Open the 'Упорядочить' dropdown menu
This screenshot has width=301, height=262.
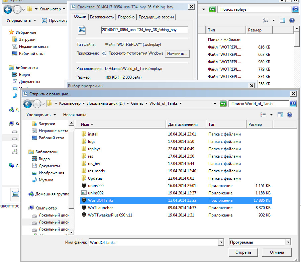click(41, 115)
